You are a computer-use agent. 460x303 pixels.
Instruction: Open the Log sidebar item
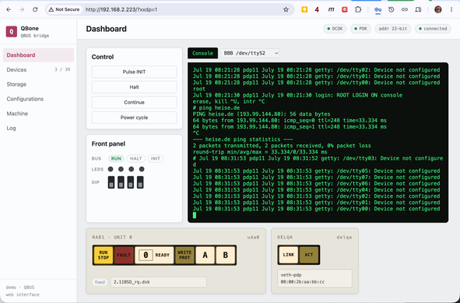pos(38,129)
